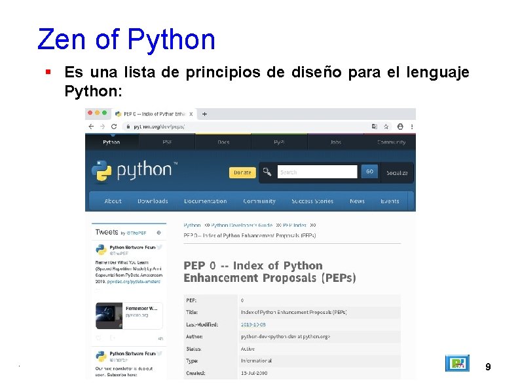Click the Last-Modified date link
520x390 pixels.
(253, 324)
